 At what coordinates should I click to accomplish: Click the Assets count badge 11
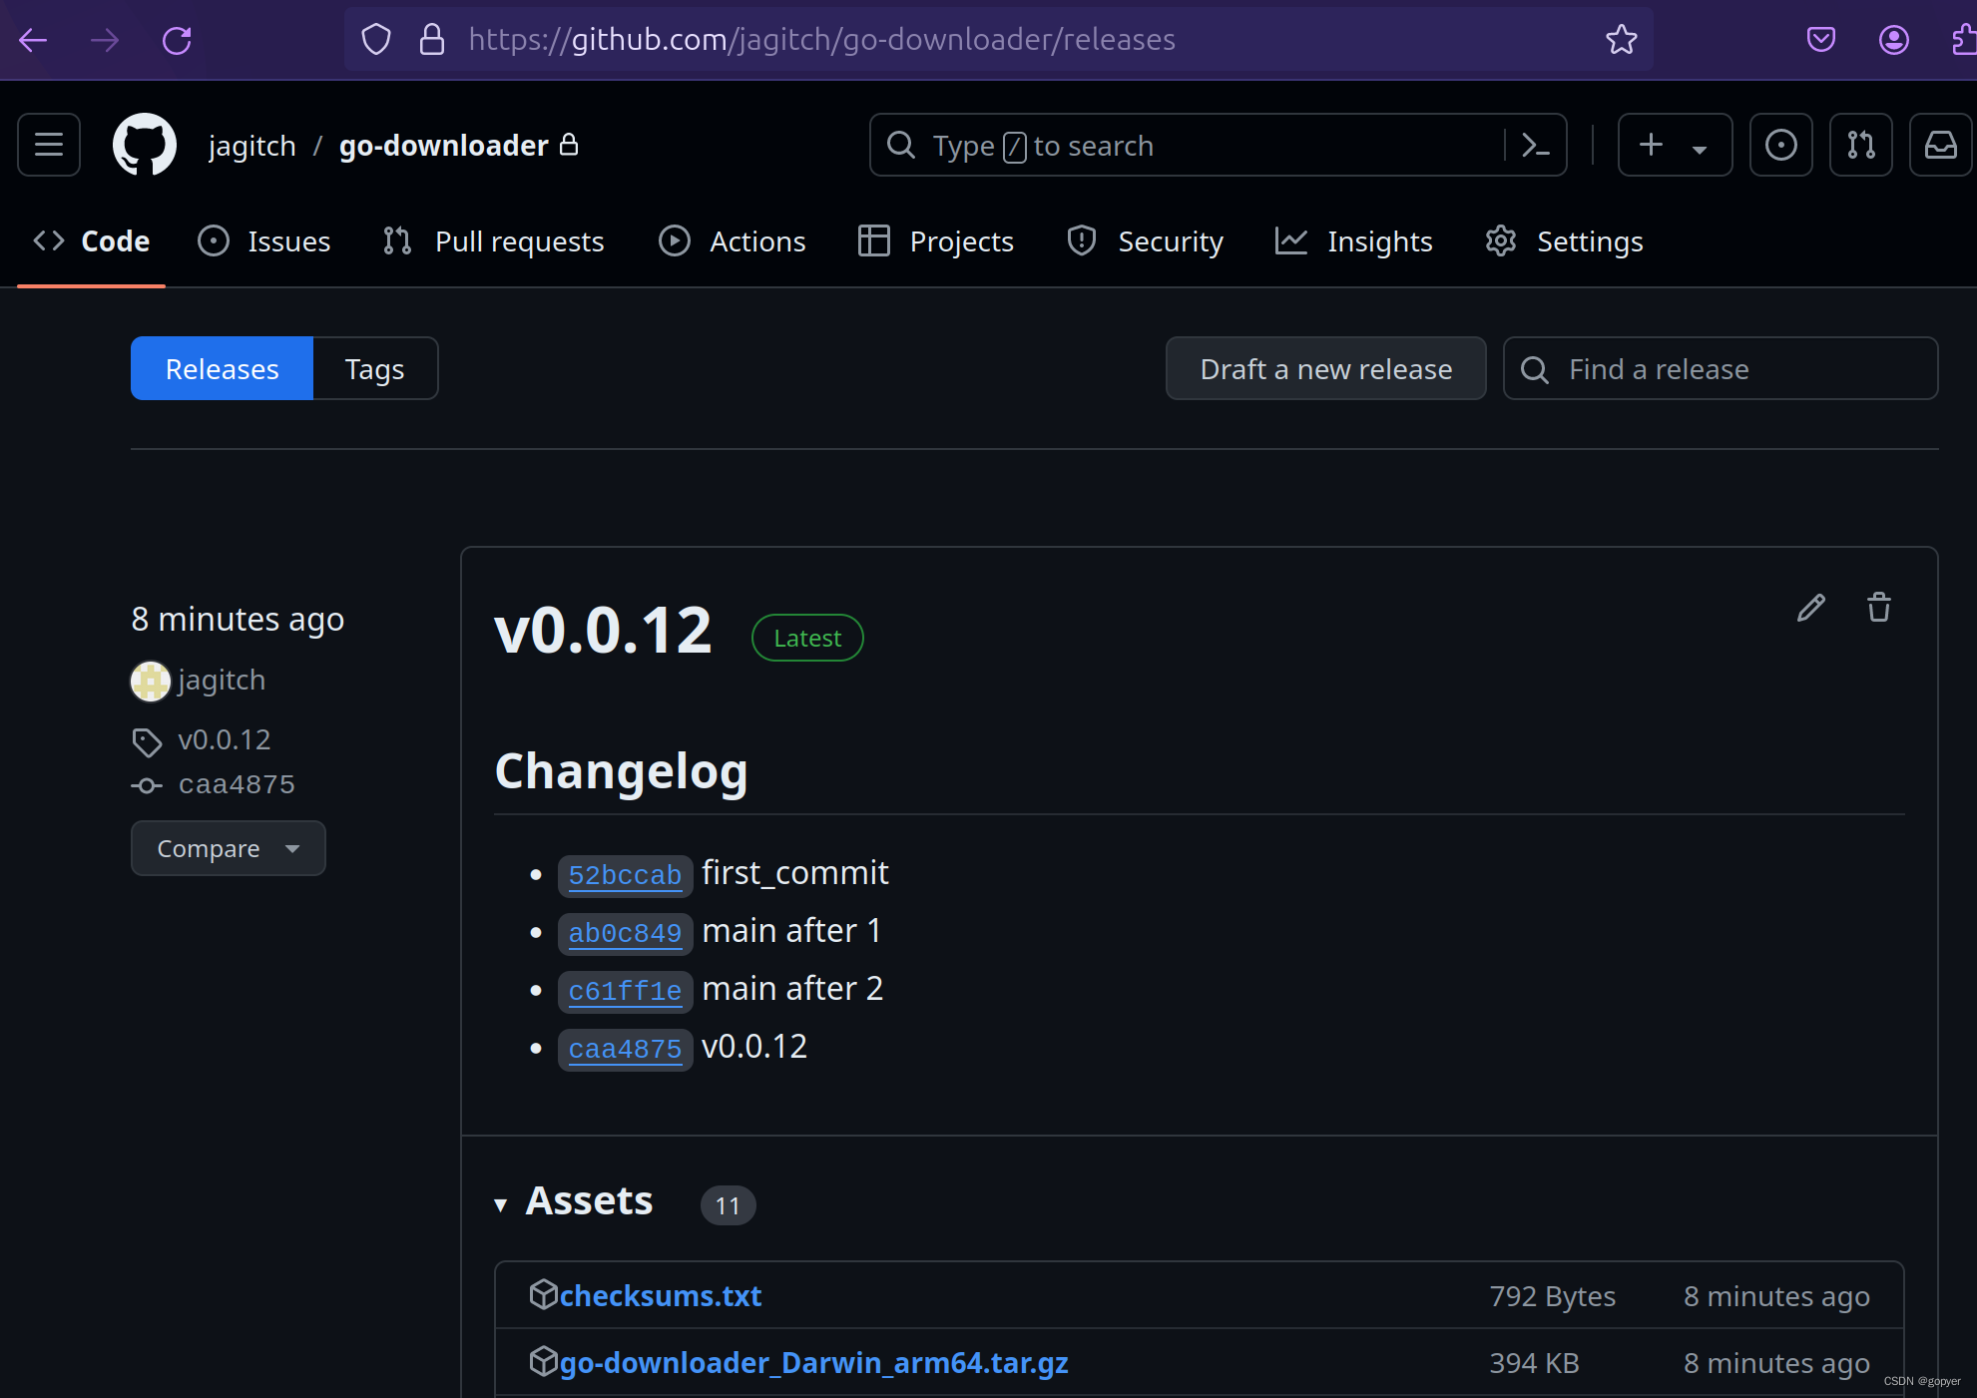point(728,1205)
